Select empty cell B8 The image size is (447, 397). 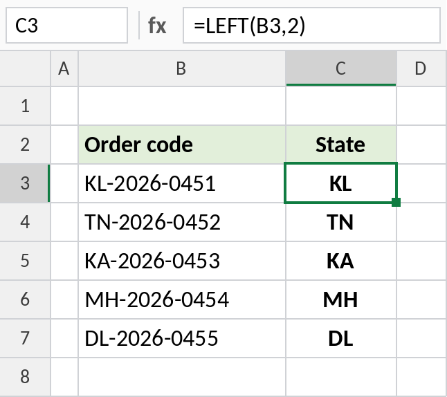[x=181, y=377]
